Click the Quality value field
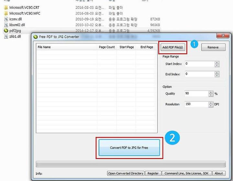233x181 pixels. (x=196, y=93)
